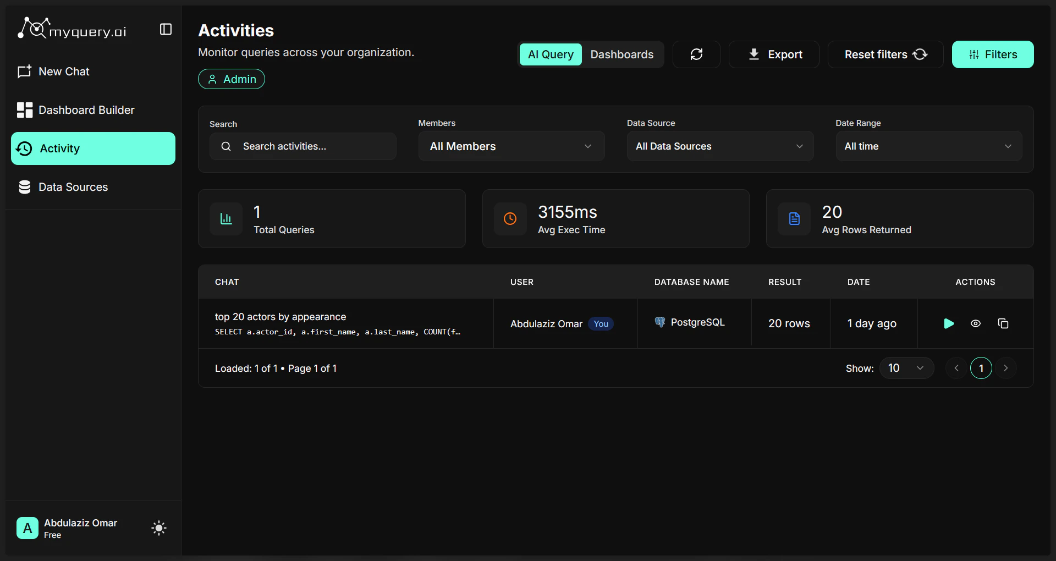Click the 'You' badge

tap(601, 324)
